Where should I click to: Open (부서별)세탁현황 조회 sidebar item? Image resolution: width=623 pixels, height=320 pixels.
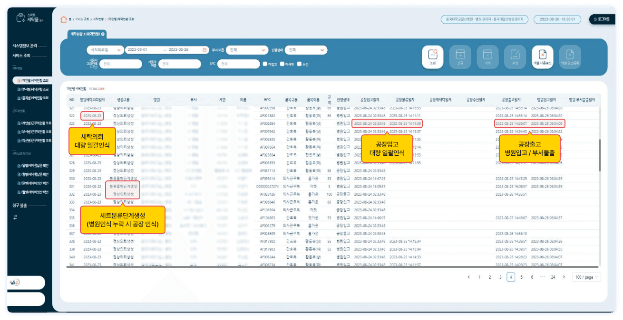click(32, 89)
